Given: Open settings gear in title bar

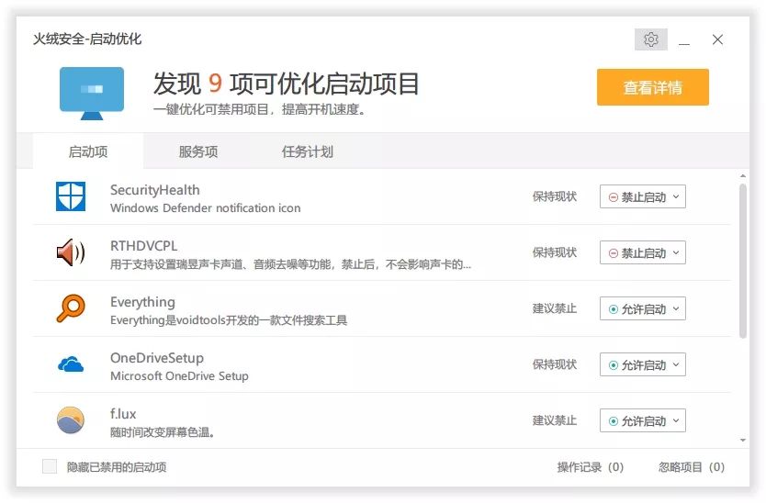Looking at the screenshot, I should pos(650,39).
